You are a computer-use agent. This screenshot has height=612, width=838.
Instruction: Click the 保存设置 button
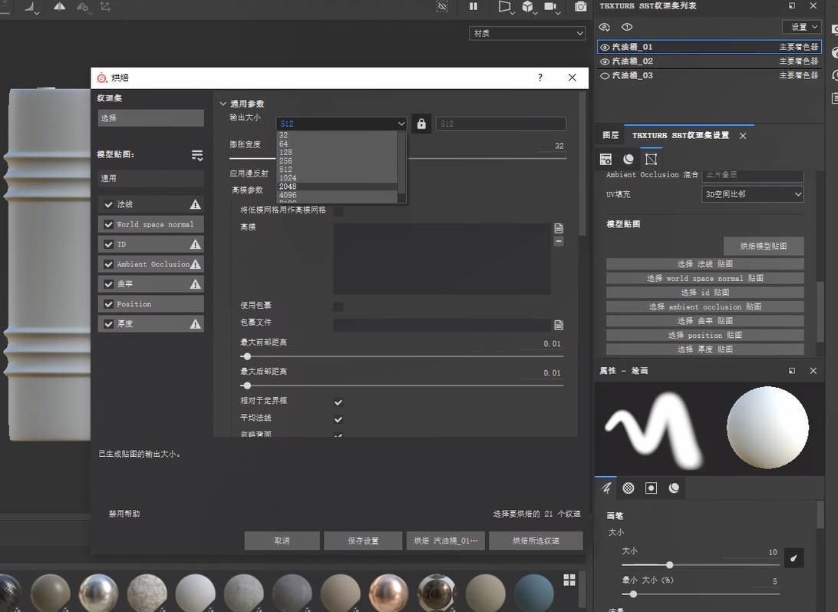tap(363, 541)
